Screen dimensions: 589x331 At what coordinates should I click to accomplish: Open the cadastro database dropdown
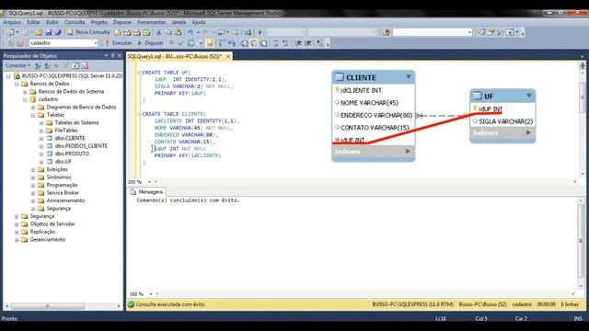(96, 43)
